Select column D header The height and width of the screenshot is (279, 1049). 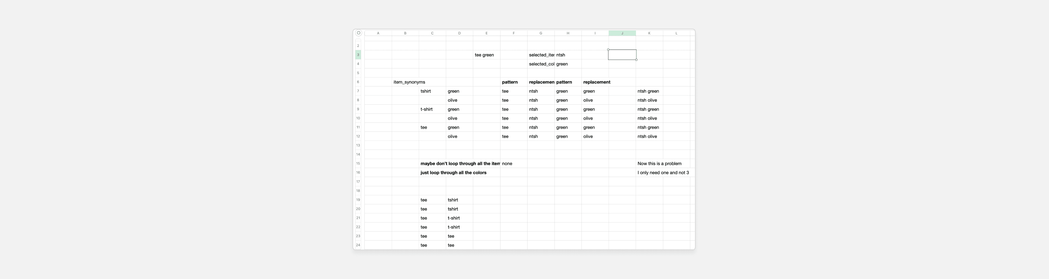459,33
